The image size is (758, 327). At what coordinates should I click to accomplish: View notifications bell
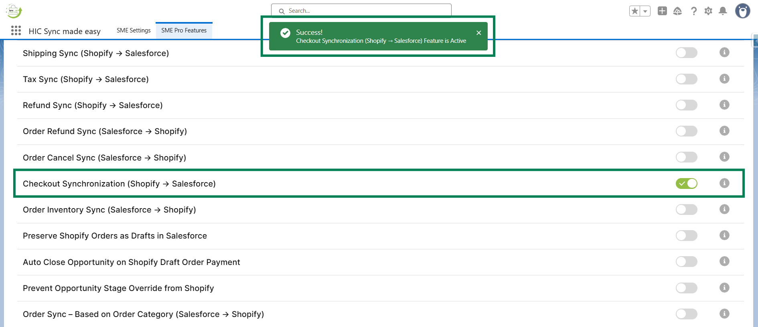[723, 11]
